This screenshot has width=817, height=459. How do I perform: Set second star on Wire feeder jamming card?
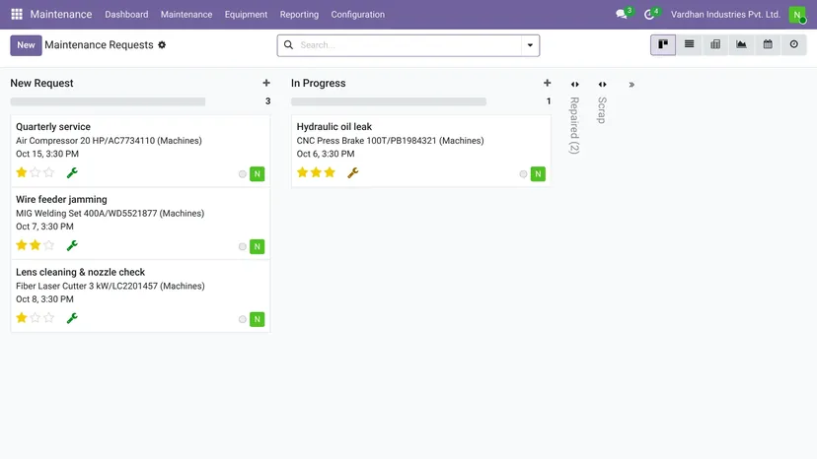35,245
